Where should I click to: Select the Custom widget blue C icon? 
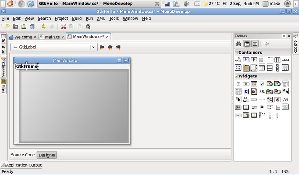click(246, 92)
